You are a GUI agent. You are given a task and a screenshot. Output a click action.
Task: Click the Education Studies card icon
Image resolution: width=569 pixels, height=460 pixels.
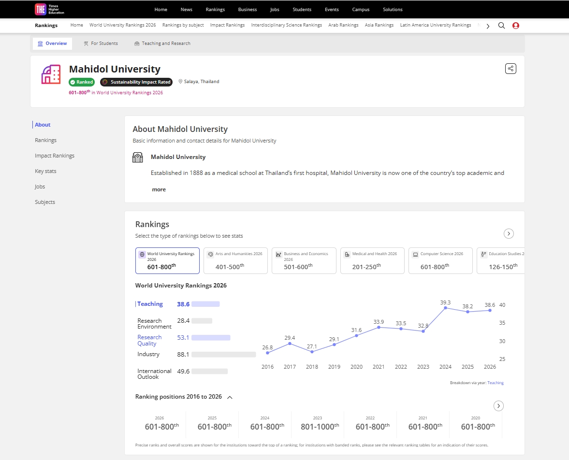483,254
